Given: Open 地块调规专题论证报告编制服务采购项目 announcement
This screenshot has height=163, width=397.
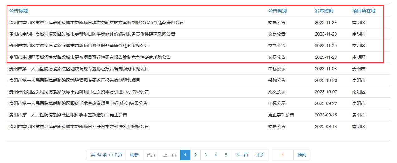Looking at the screenshot, I should (x=79, y=69).
